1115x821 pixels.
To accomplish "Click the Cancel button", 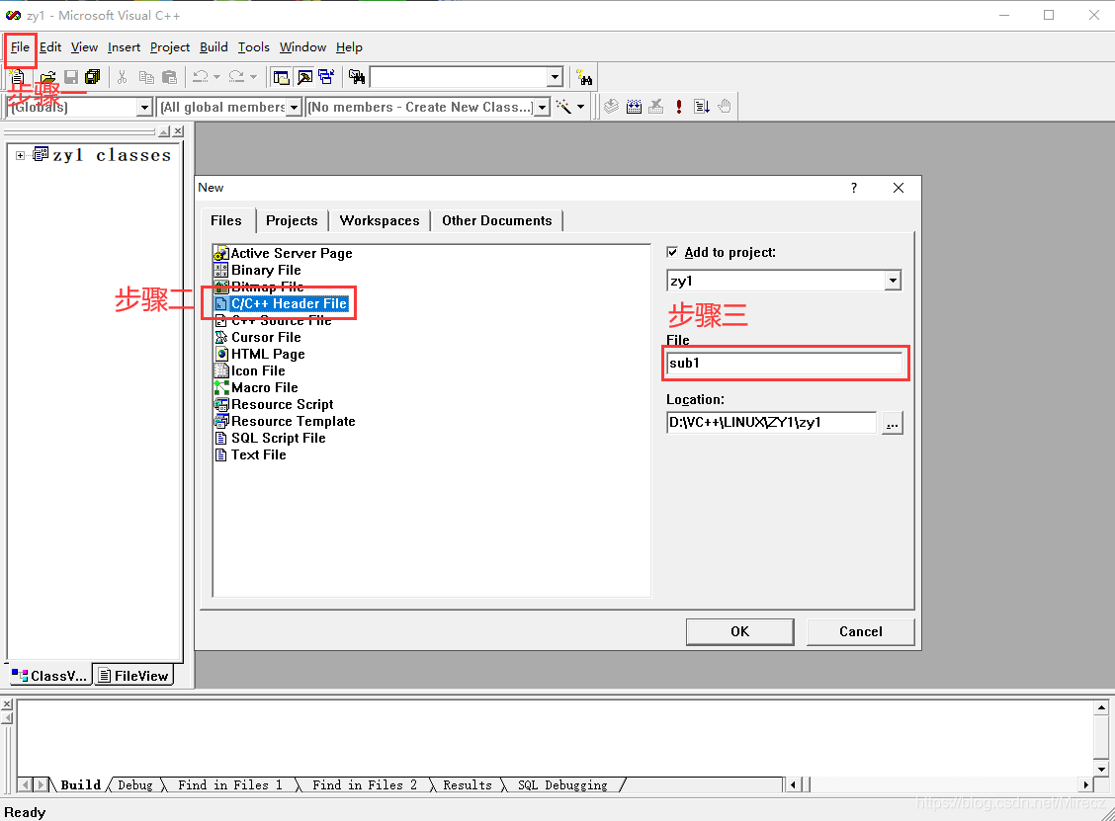I will coord(860,632).
